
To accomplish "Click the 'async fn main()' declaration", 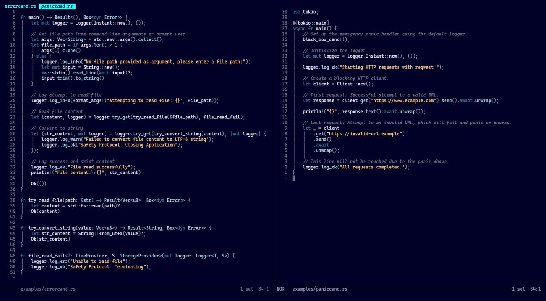I will click(x=314, y=28).
